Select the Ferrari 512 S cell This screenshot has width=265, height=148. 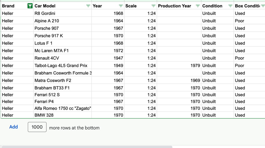pos(63,95)
